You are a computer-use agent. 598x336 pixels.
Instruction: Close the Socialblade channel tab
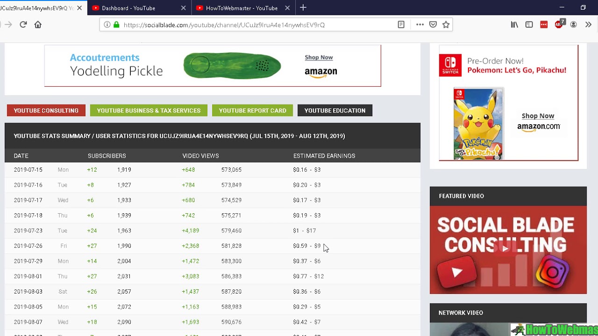tap(79, 8)
